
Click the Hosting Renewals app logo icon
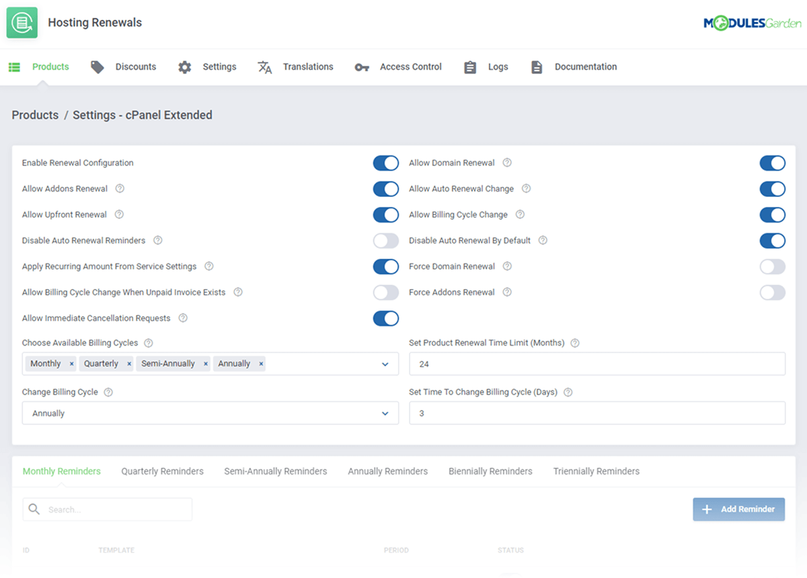click(x=22, y=22)
